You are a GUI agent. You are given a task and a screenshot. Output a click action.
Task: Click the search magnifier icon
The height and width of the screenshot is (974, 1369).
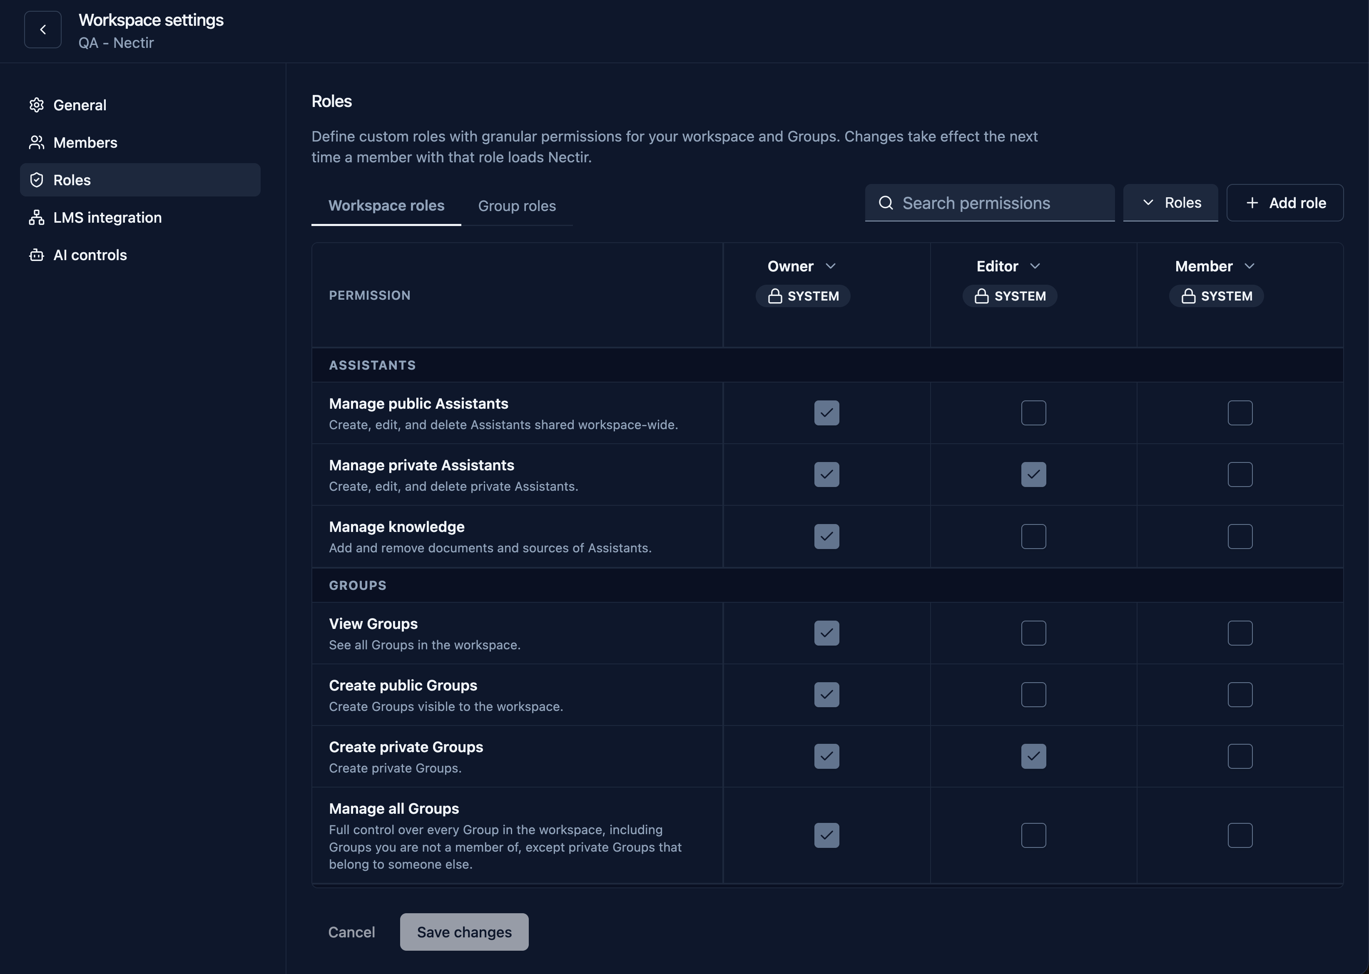click(x=886, y=203)
